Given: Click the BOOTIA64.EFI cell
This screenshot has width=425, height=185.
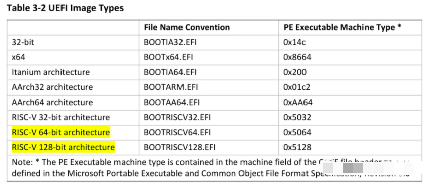Looking at the screenshot, I should click(x=170, y=72).
